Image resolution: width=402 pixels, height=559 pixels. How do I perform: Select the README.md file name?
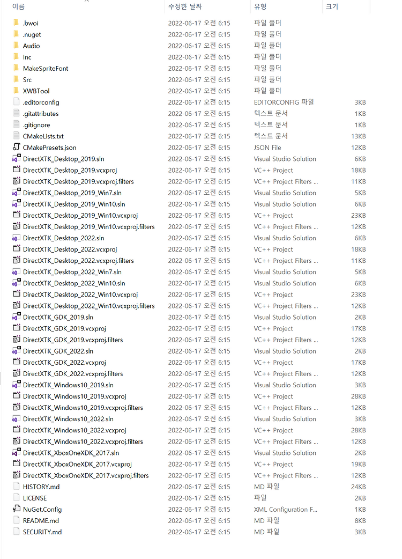[41, 520]
